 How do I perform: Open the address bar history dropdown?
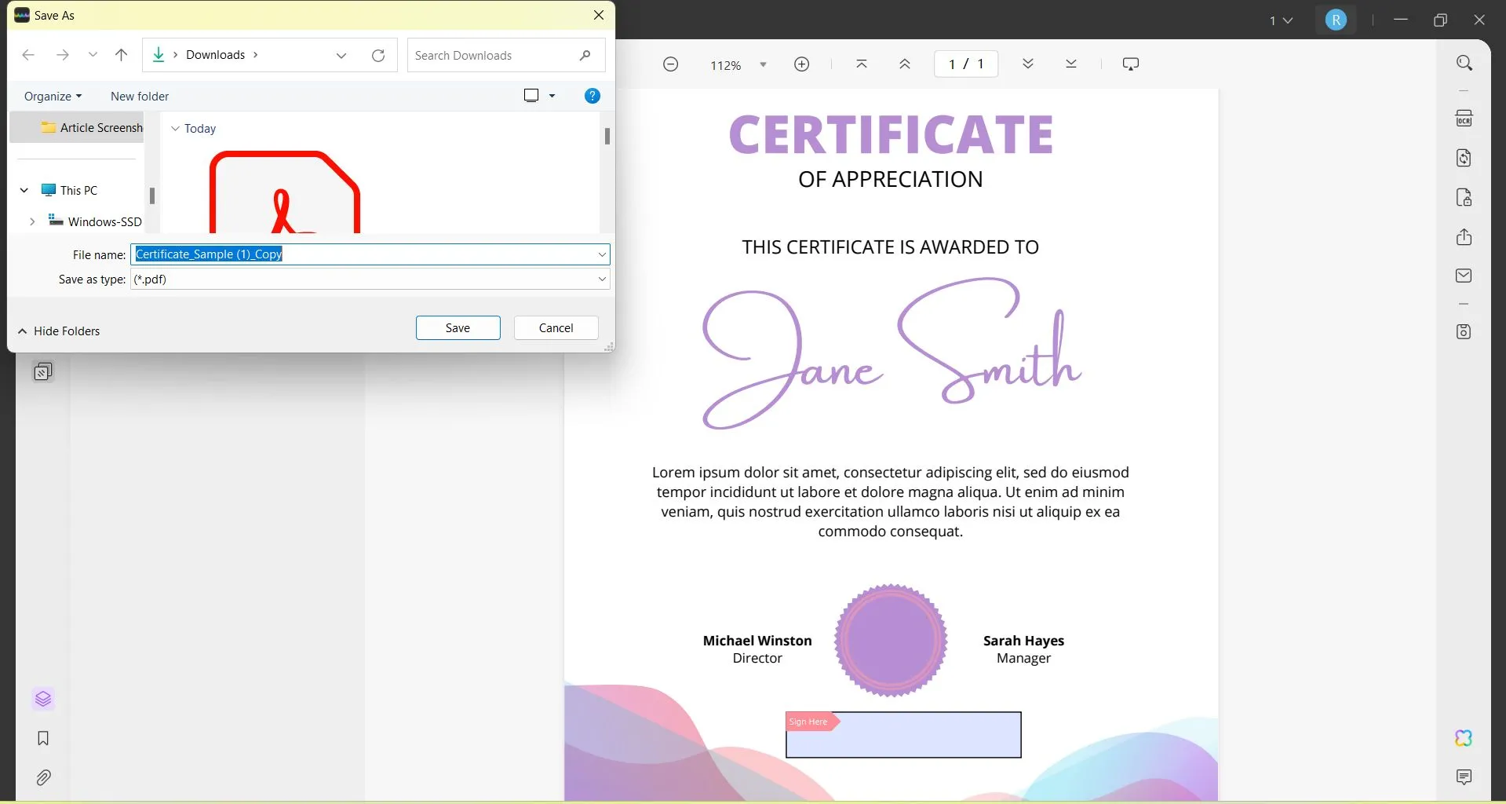point(341,55)
